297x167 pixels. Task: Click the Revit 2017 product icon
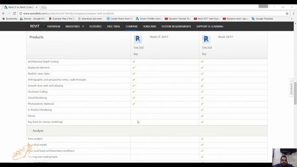pos(206,39)
